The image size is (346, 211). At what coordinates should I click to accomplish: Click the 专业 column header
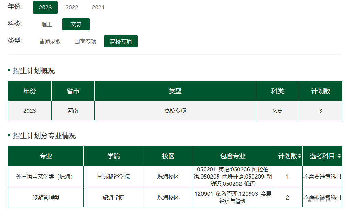pos(46,156)
